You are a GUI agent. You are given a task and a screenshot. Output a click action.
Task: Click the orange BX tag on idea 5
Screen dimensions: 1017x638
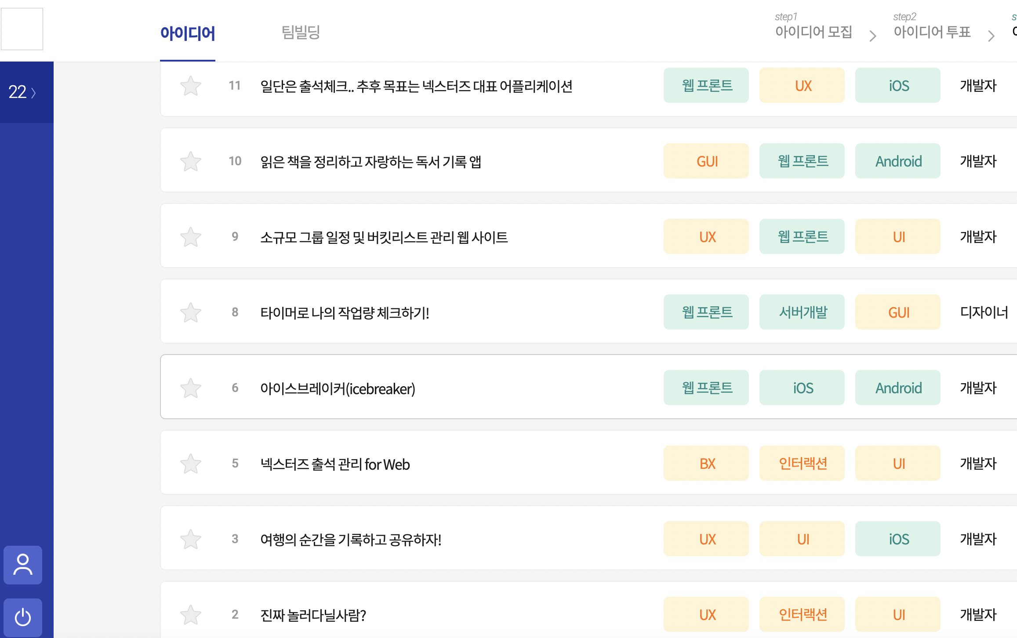click(x=706, y=463)
